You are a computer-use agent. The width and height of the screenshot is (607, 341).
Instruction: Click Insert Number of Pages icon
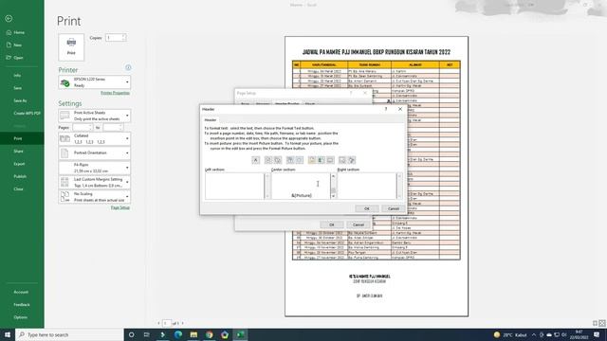(278, 160)
